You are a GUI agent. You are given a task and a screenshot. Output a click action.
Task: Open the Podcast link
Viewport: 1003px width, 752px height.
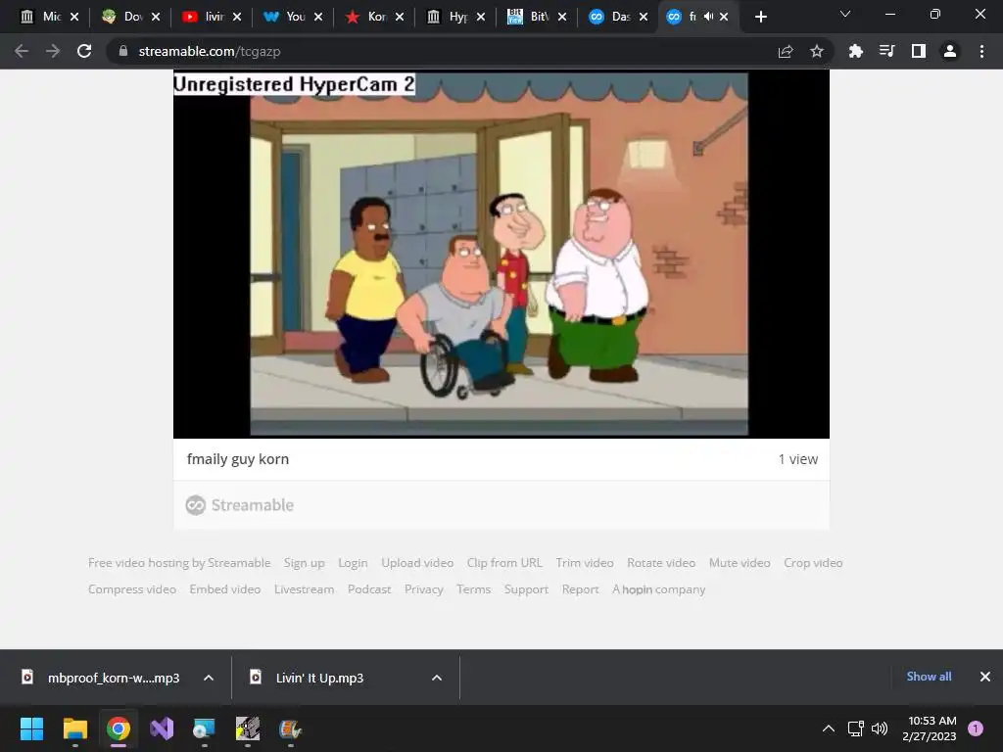(369, 589)
